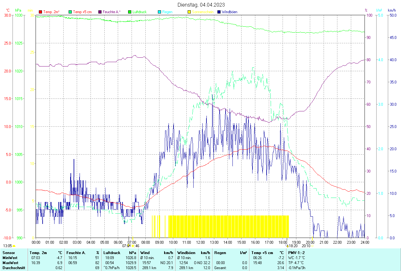Click the ground temperature average '3.14'
Viewport: 401px width, 271px height.
[280, 268]
